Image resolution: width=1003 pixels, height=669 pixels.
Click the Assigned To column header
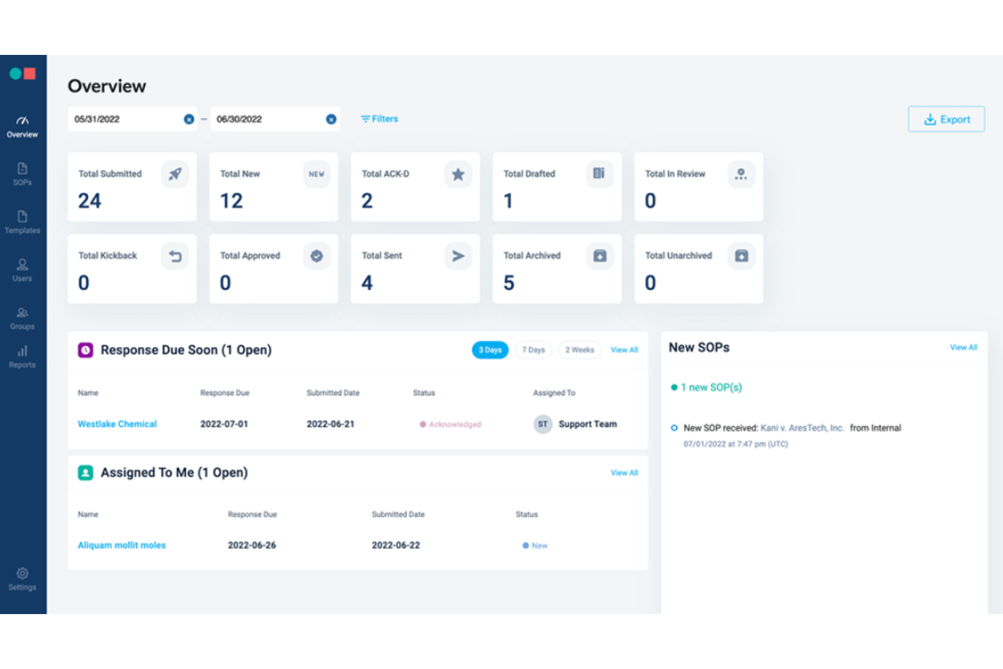[x=554, y=392]
